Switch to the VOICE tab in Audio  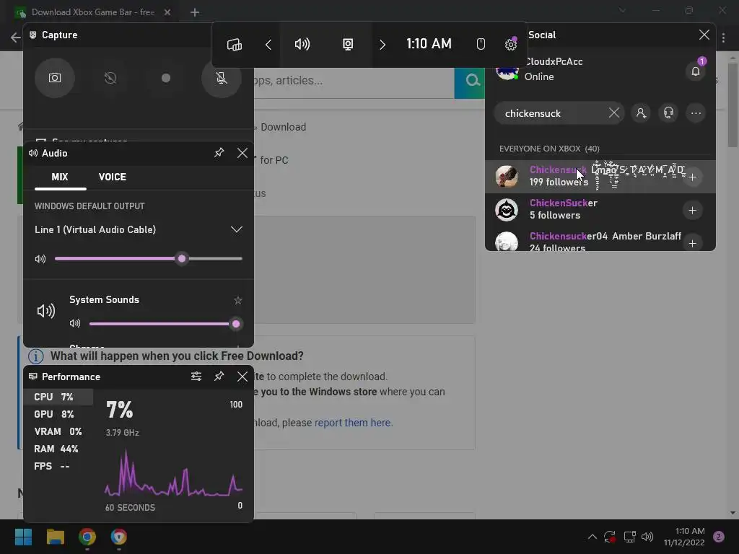112,177
